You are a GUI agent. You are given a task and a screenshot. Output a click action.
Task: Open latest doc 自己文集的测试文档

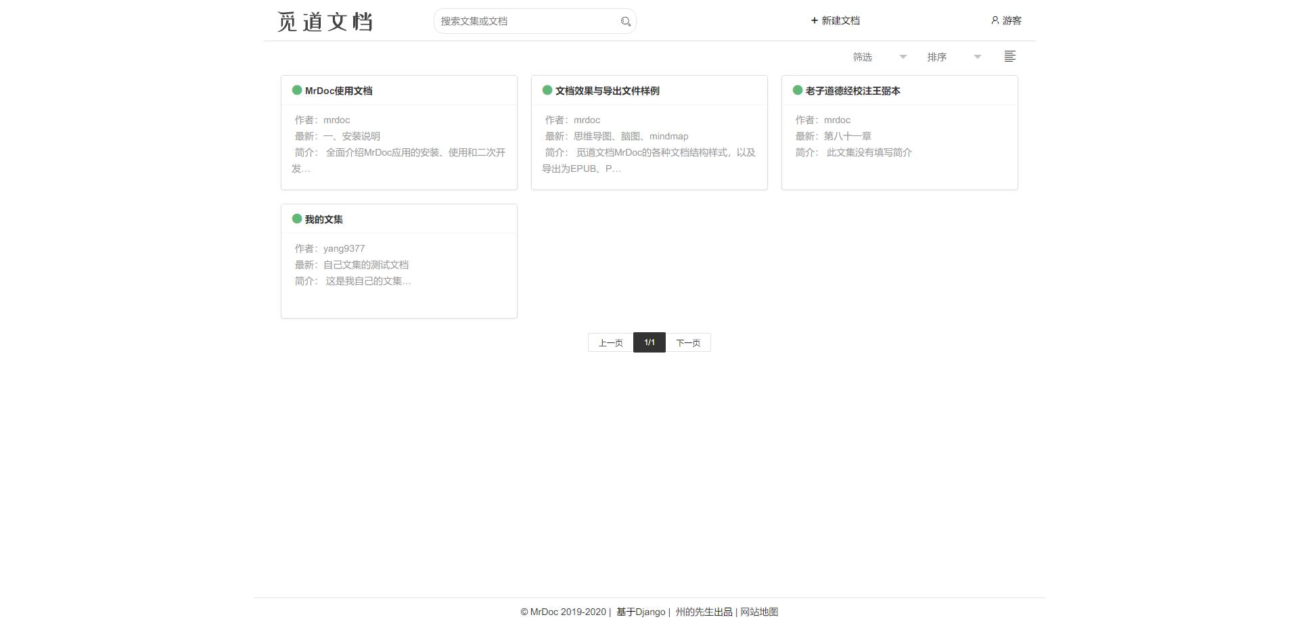pyautogui.click(x=366, y=265)
